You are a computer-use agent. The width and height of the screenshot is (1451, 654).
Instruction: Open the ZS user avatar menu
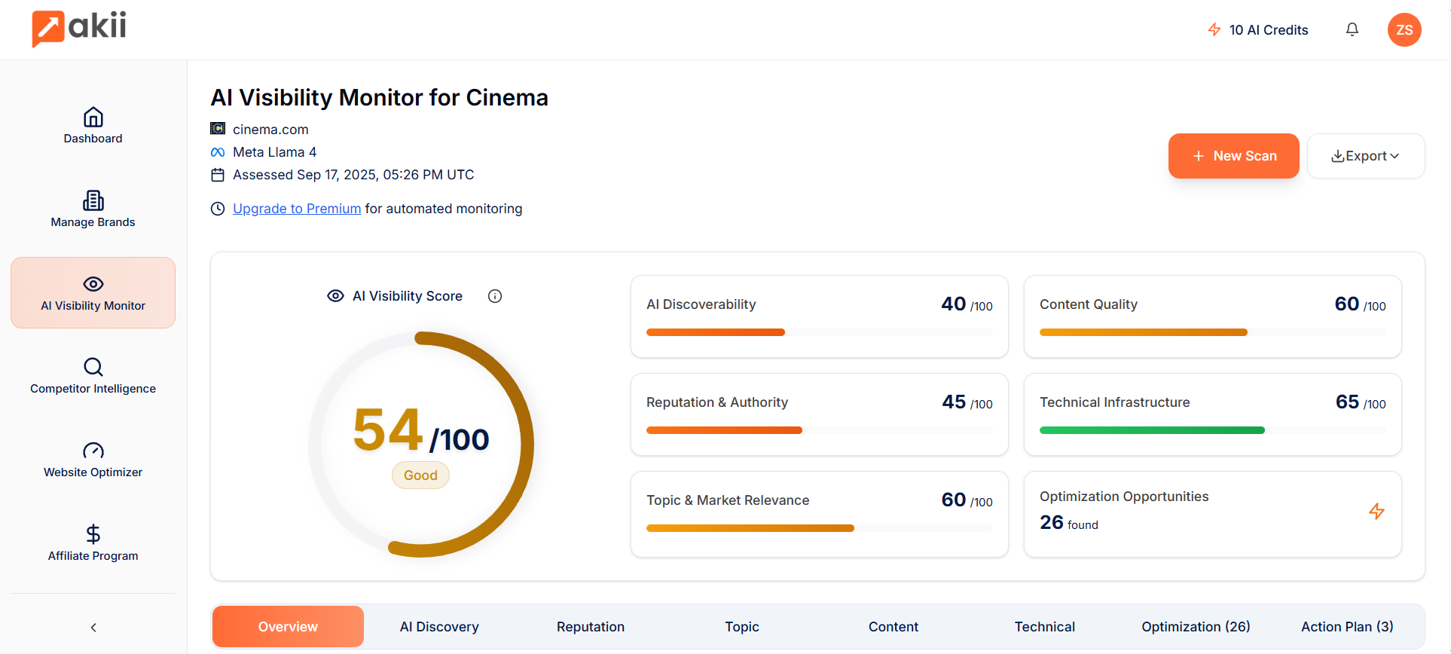pos(1404,29)
